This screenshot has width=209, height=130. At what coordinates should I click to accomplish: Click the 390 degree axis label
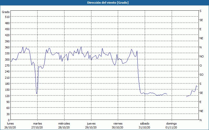(x=8, y=41)
